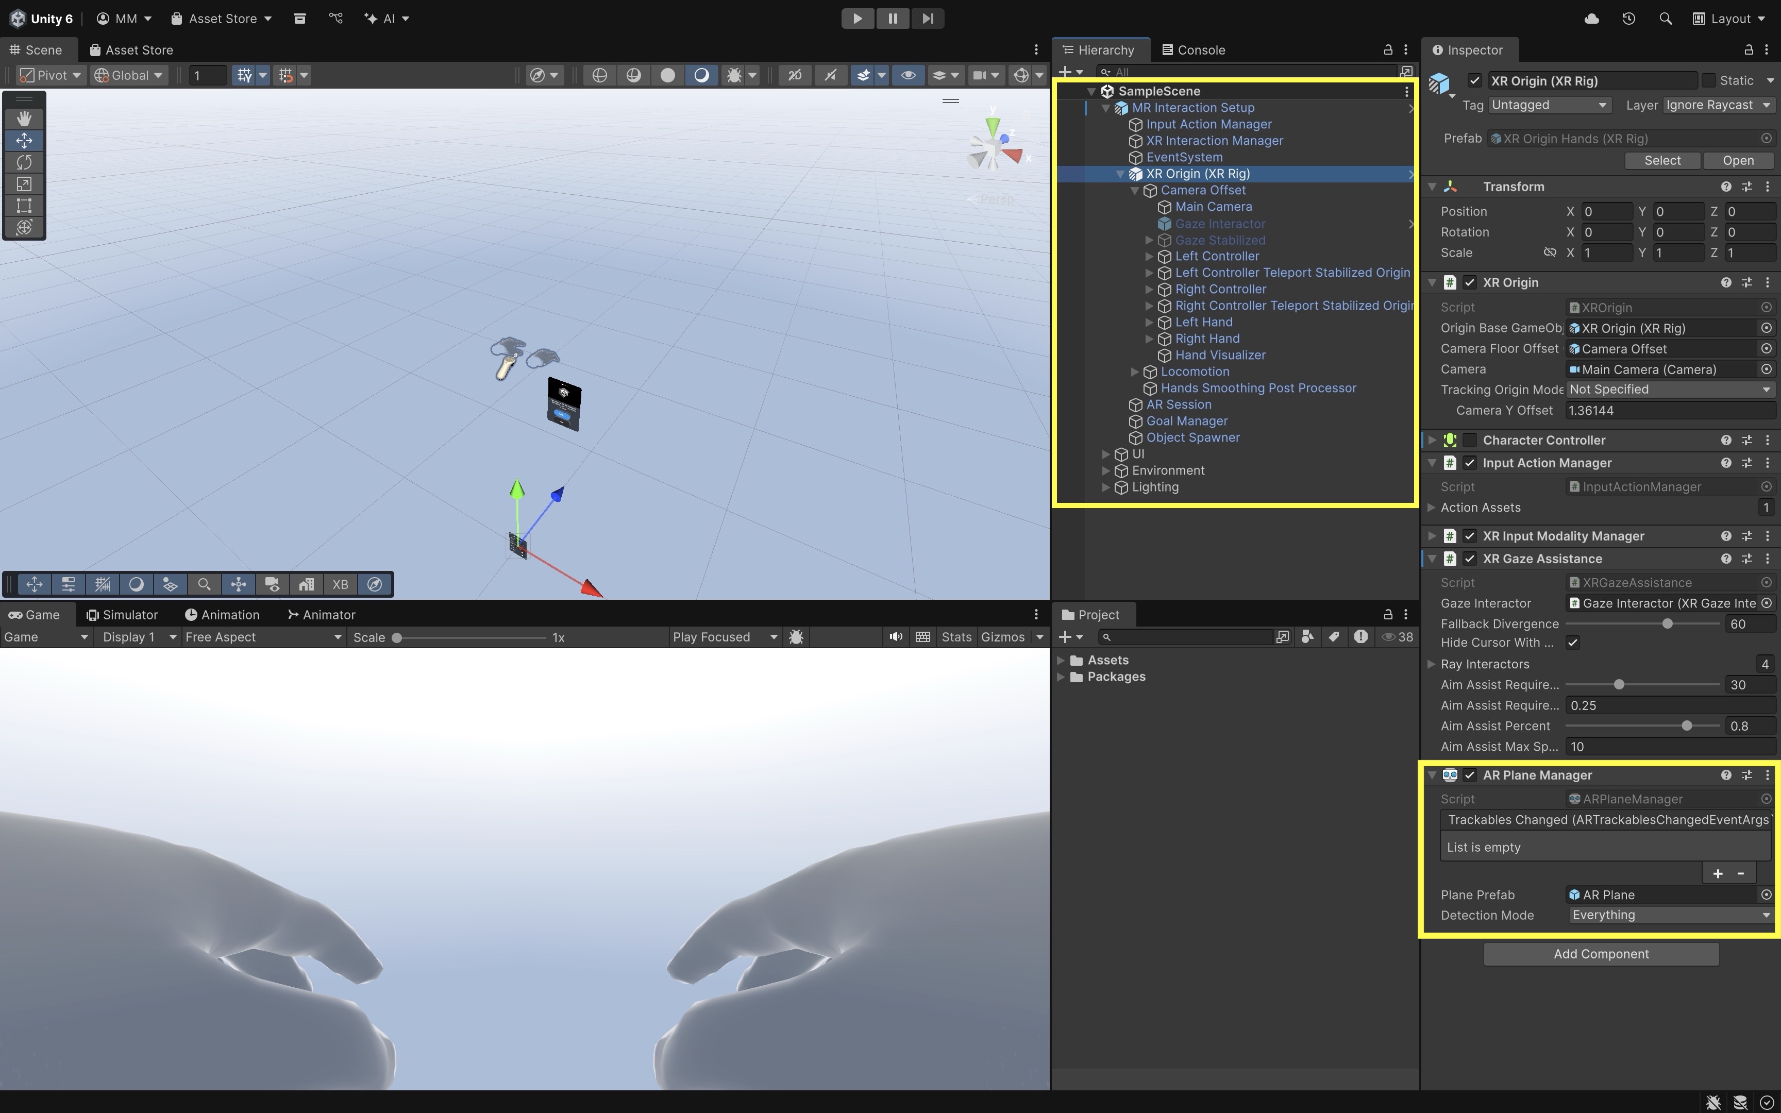Open the Detection Mode dropdown
The height and width of the screenshot is (1113, 1781).
point(1669,915)
